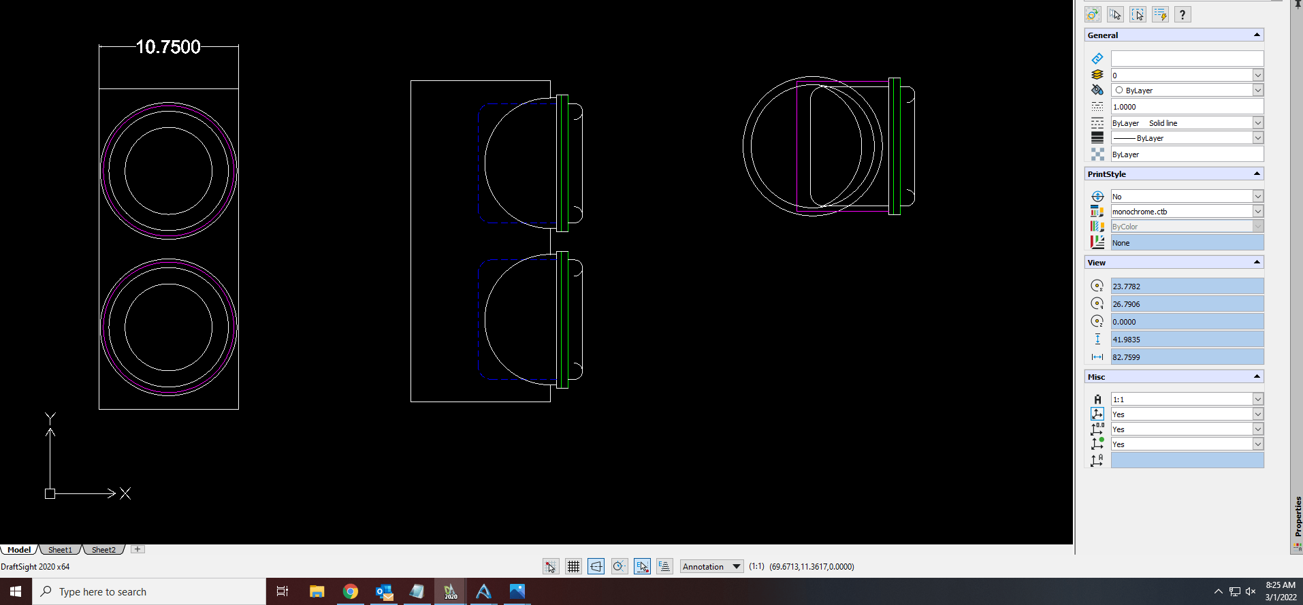
Task: Click the taskbar search box
Action: click(149, 591)
